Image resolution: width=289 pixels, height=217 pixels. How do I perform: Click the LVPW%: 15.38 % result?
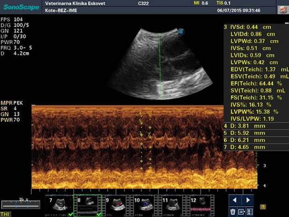coord(254,112)
